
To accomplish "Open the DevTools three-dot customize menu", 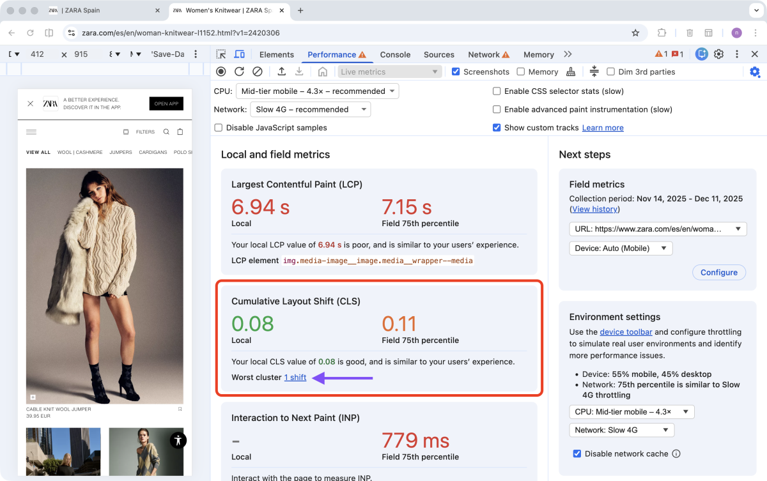I will [737, 54].
